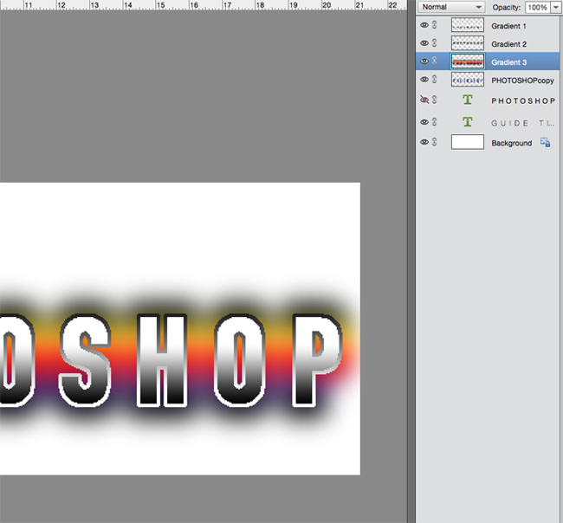The height and width of the screenshot is (523, 563).
Task: Select the layer named Background
Action: [x=512, y=143]
